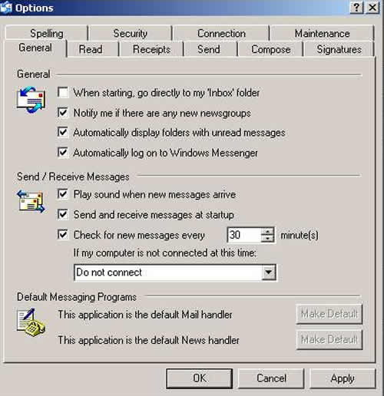Image resolution: width=384 pixels, height=396 pixels.
Task: Uncheck Notify me of new newsgroups
Action: click(63, 113)
